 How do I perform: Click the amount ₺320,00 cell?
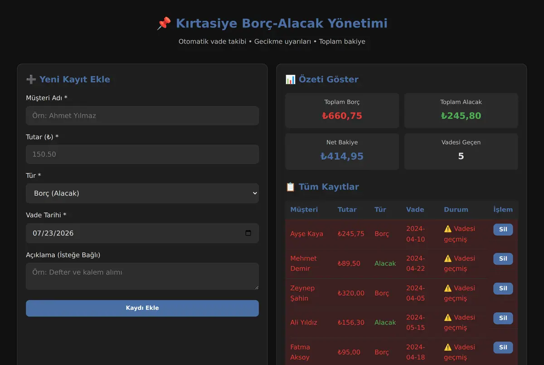(x=351, y=293)
